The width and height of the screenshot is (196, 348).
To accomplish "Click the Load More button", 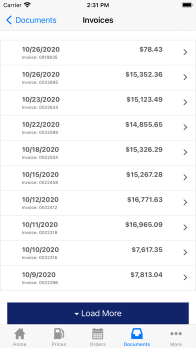I will (98, 313).
